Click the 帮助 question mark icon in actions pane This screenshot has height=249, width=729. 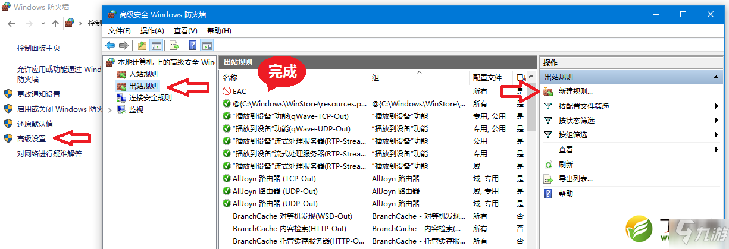pos(548,193)
